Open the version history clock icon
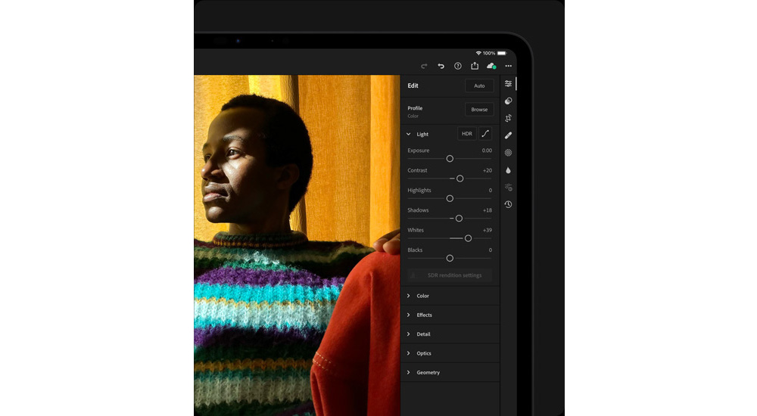This screenshot has width=757, height=416. (509, 205)
